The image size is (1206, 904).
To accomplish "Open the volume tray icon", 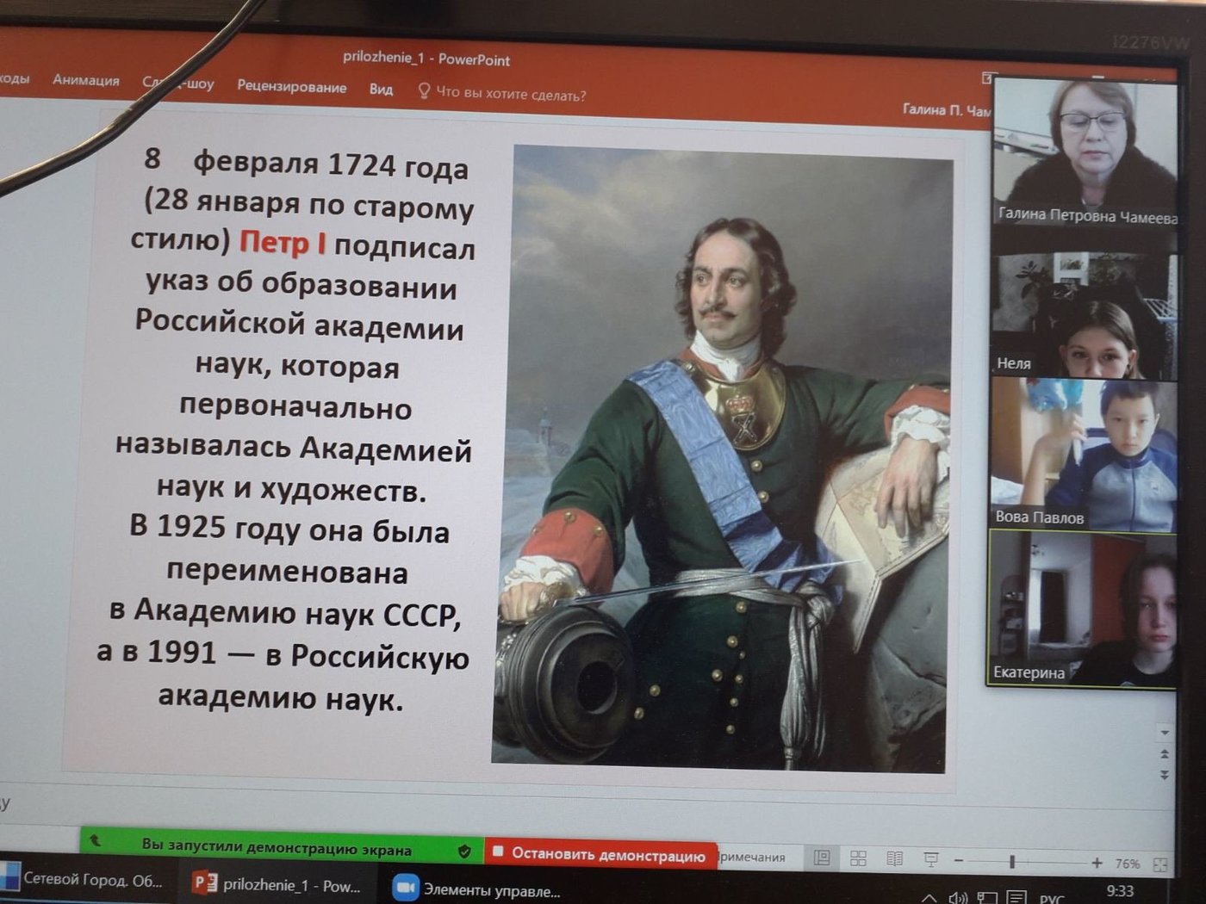I will click(958, 898).
